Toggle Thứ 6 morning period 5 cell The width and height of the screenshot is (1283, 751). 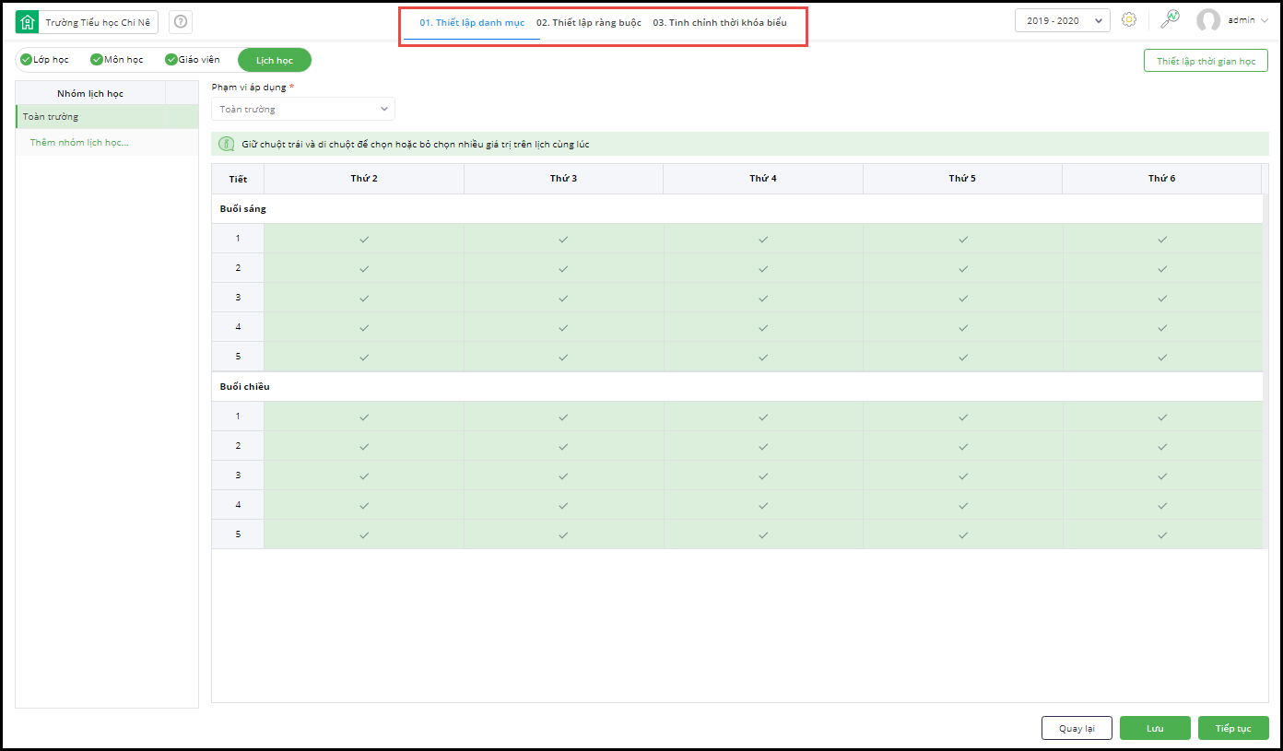pos(1162,357)
